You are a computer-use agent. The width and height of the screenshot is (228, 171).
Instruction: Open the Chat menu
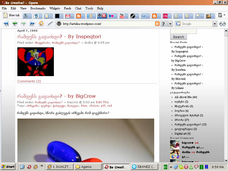tap(78, 9)
